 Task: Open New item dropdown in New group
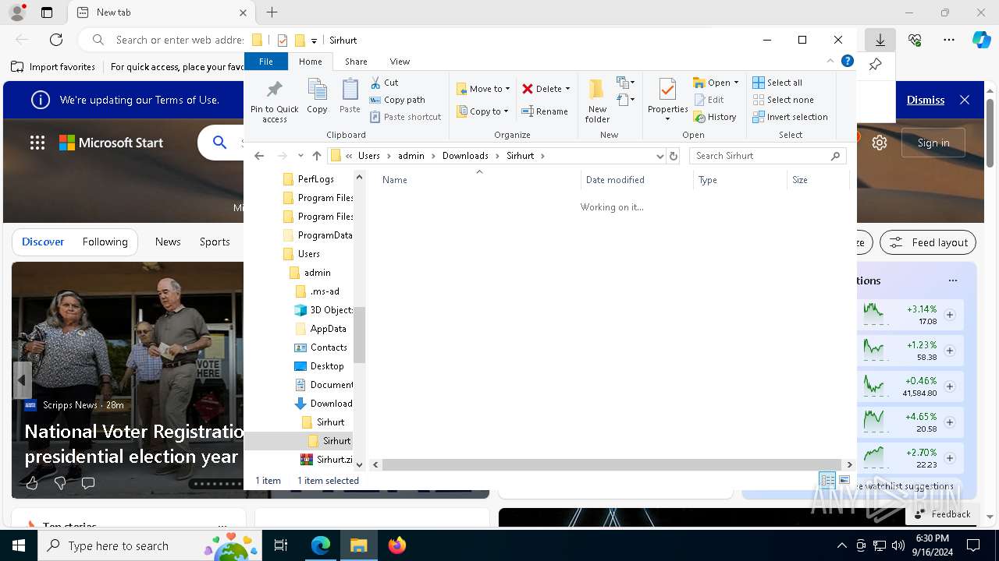[x=626, y=83]
